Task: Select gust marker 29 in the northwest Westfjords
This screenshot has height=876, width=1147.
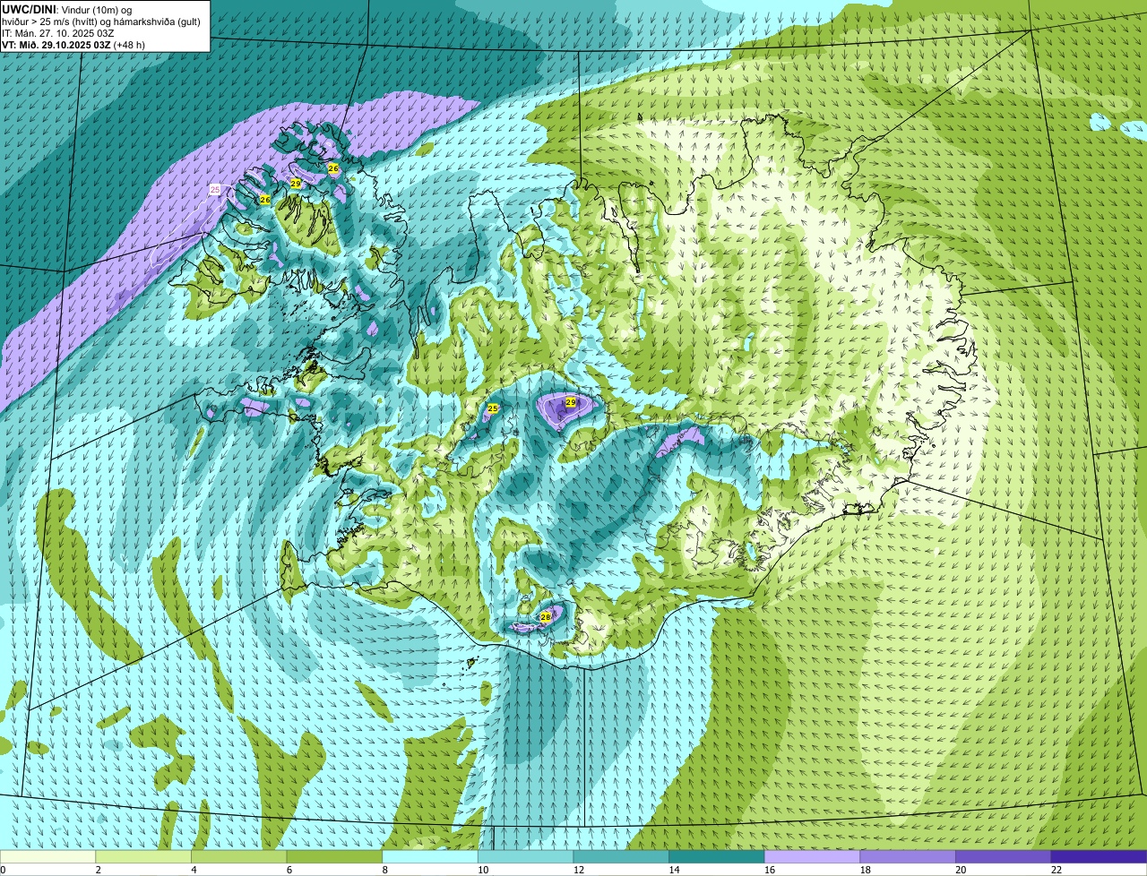Action: [296, 183]
